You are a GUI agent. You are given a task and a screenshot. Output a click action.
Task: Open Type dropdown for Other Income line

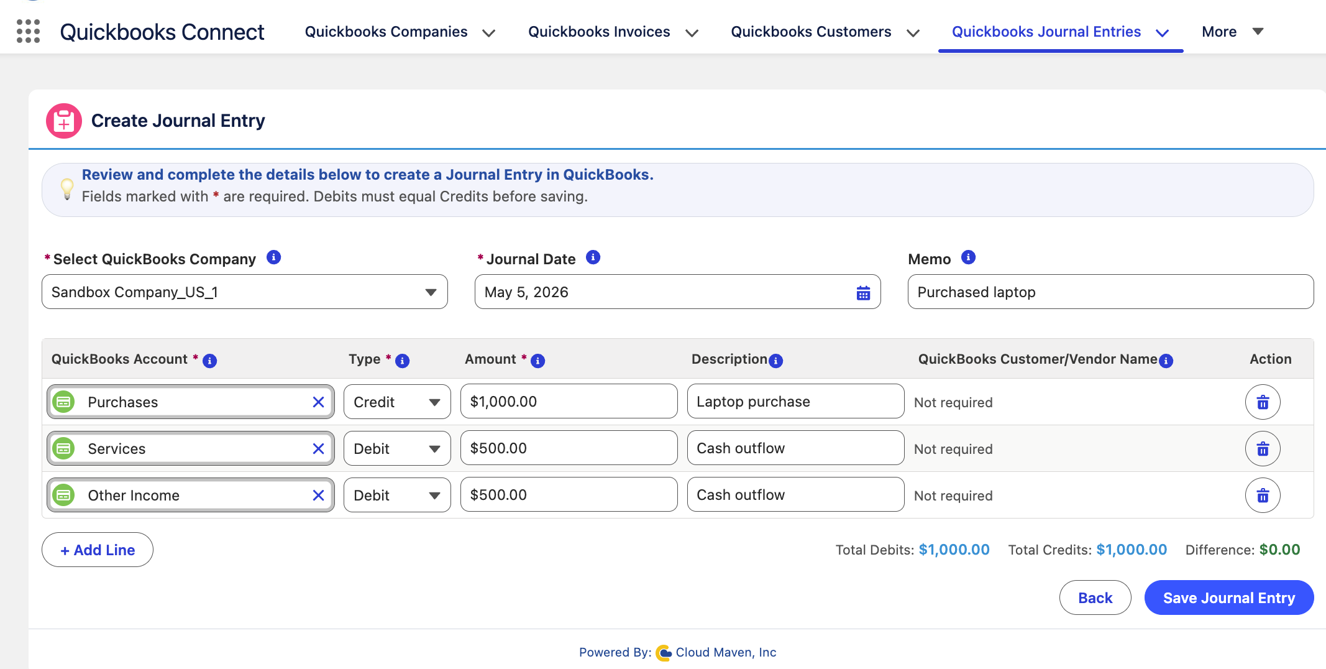(x=397, y=496)
